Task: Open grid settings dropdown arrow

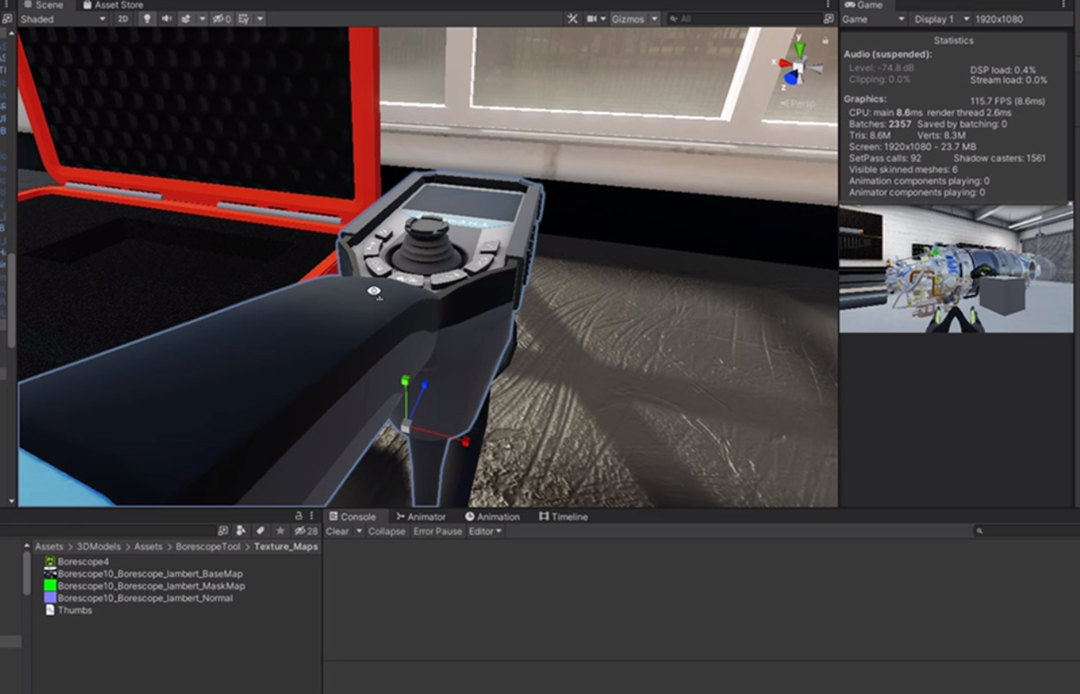Action: [x=260, y=19]
